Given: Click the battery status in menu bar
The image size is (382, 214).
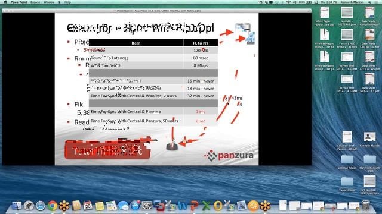Looking at the screenshot, I should (306, 2).
